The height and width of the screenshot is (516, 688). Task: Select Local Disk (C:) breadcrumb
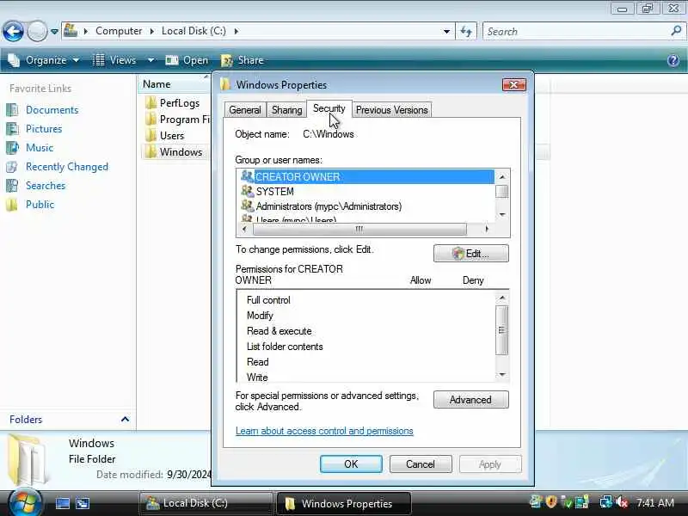coord(193,31)
